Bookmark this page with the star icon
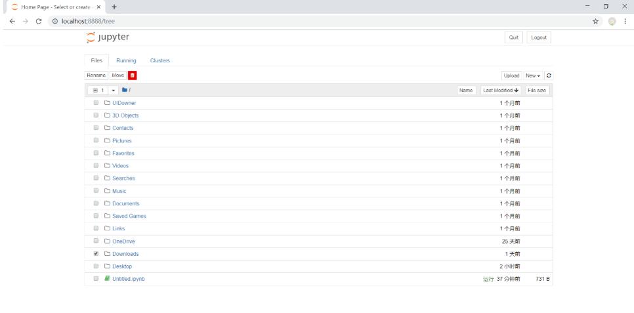 click(595, 22)
